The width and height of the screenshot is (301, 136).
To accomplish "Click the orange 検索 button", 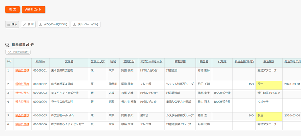I will 12,10.
